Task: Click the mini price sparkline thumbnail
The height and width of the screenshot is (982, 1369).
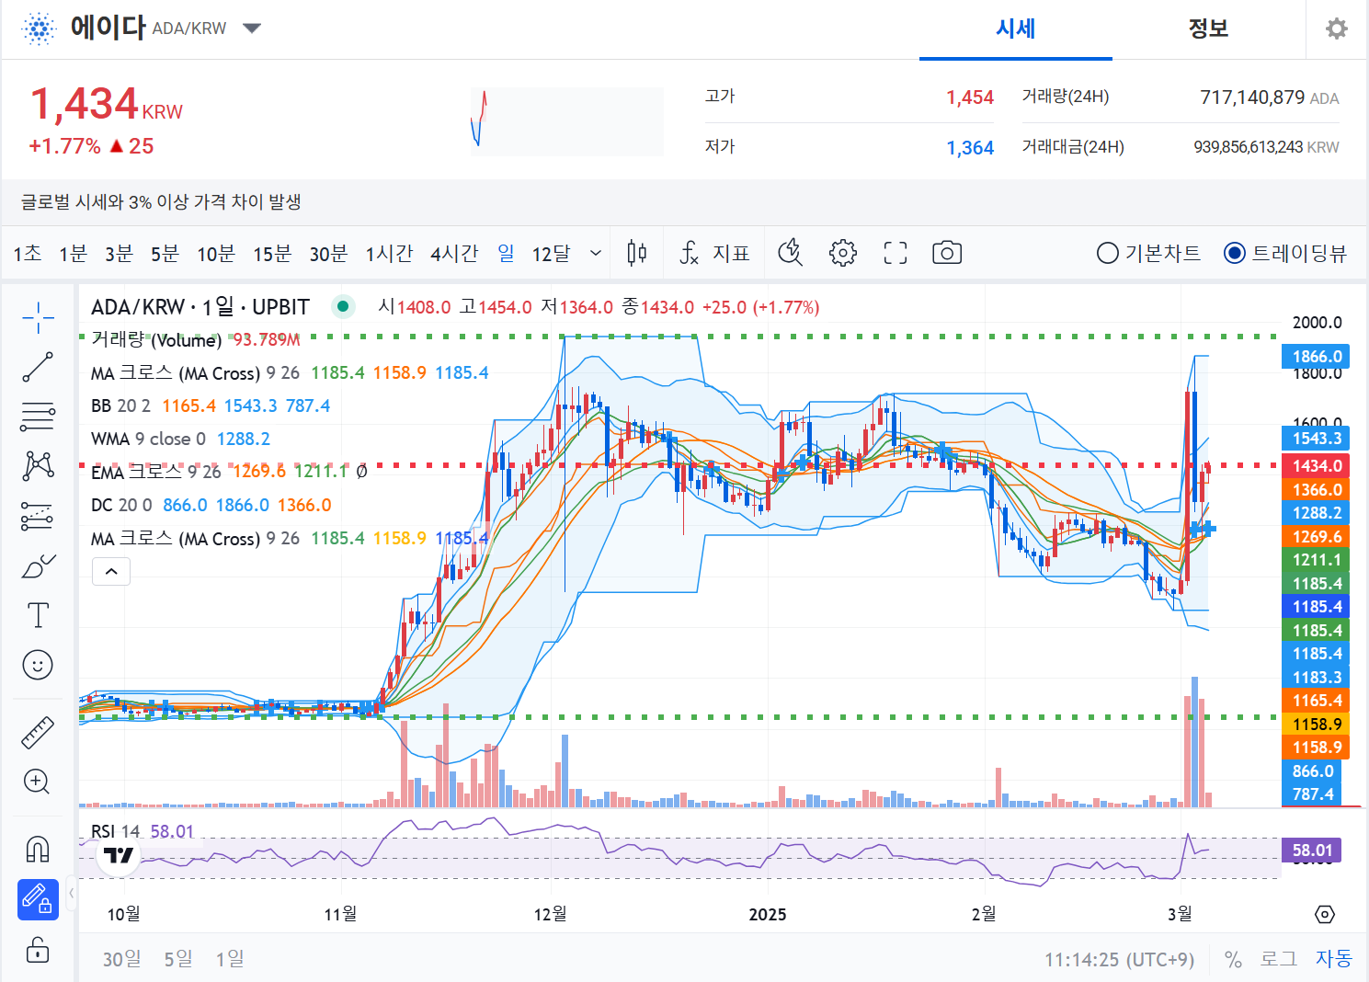Action: pyautogui.click(x=566, y=120)
